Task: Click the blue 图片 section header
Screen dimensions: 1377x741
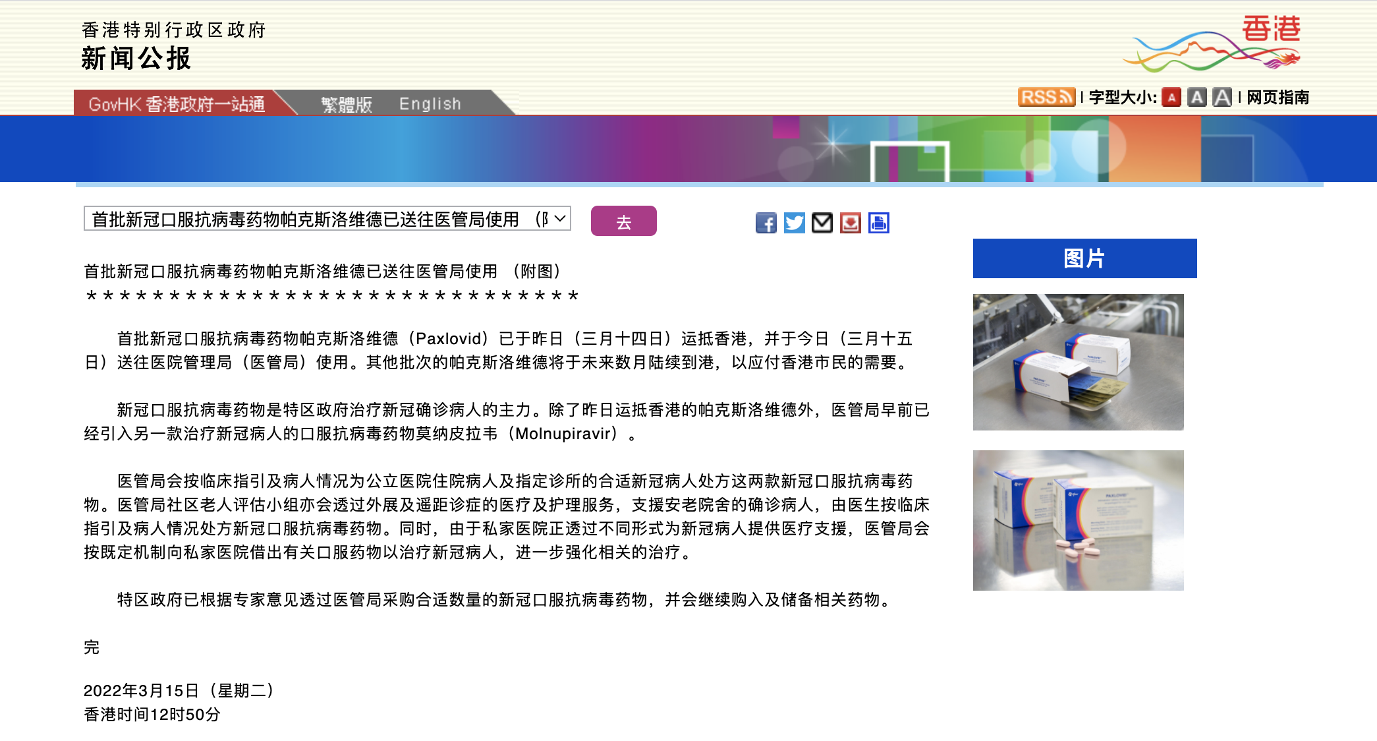Action: click(1084, 258)
